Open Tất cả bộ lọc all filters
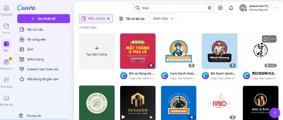Image resolution: width=283 pixels, height=120 pixels. point(132,19)
